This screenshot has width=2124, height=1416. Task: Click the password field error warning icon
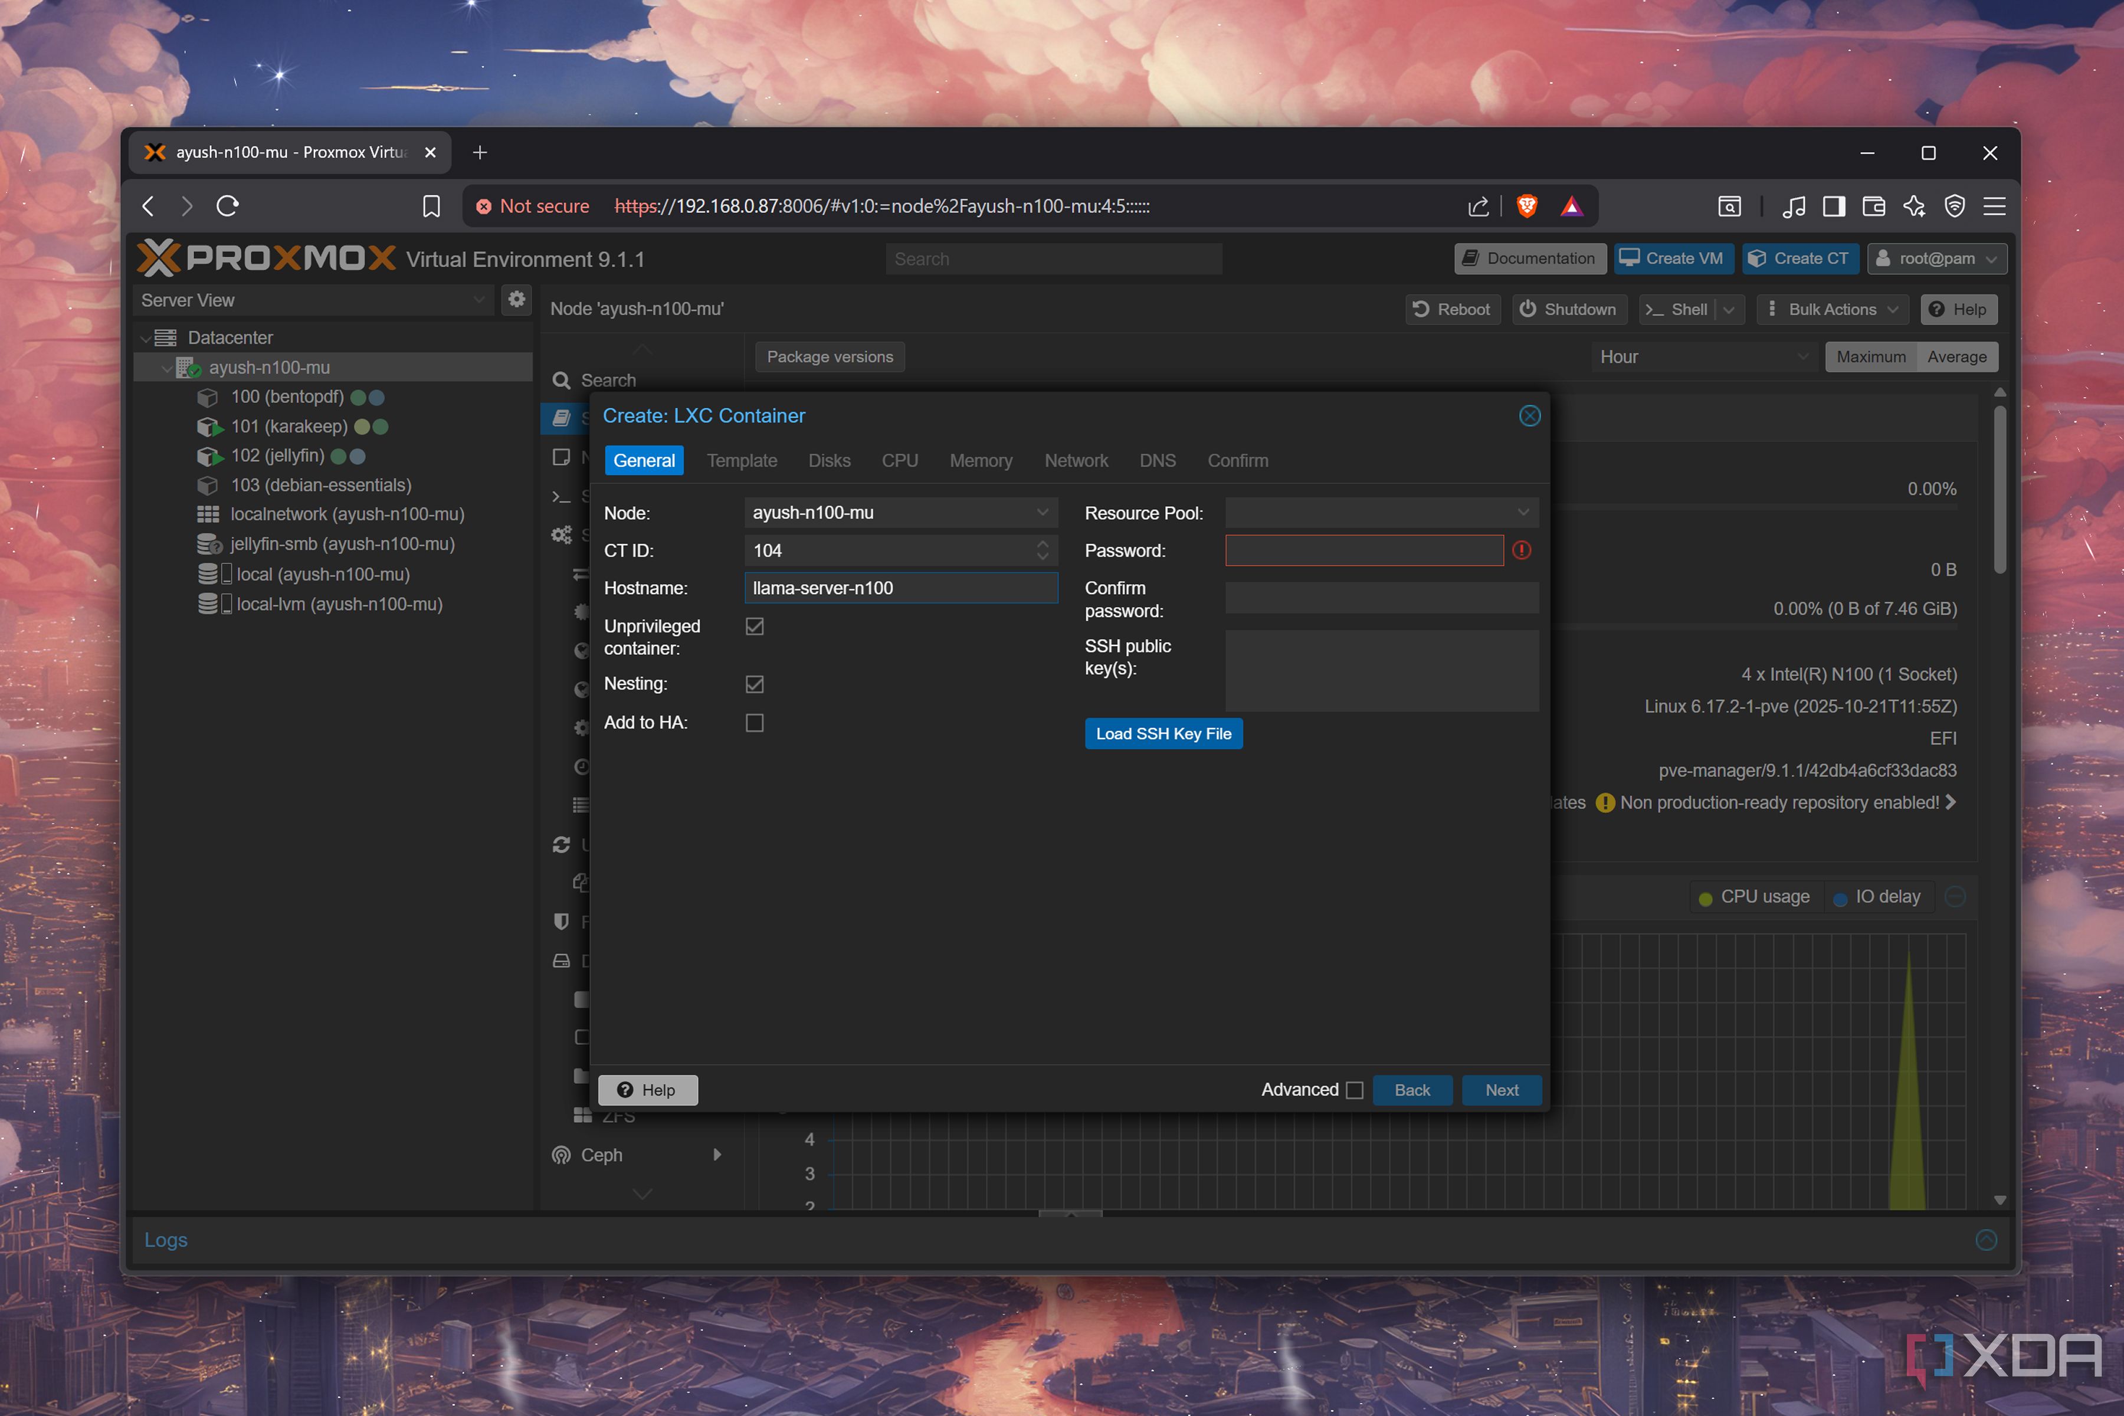[1521, 551]
